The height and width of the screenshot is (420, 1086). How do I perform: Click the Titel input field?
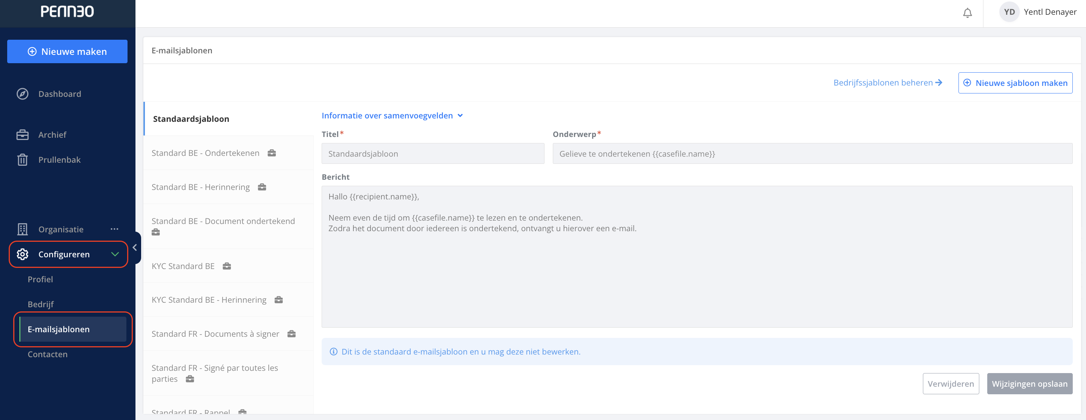[433, 154]
